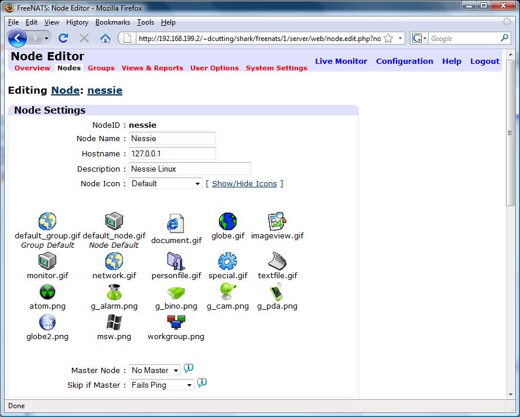Switch to System Settings tab

[276, 68]
